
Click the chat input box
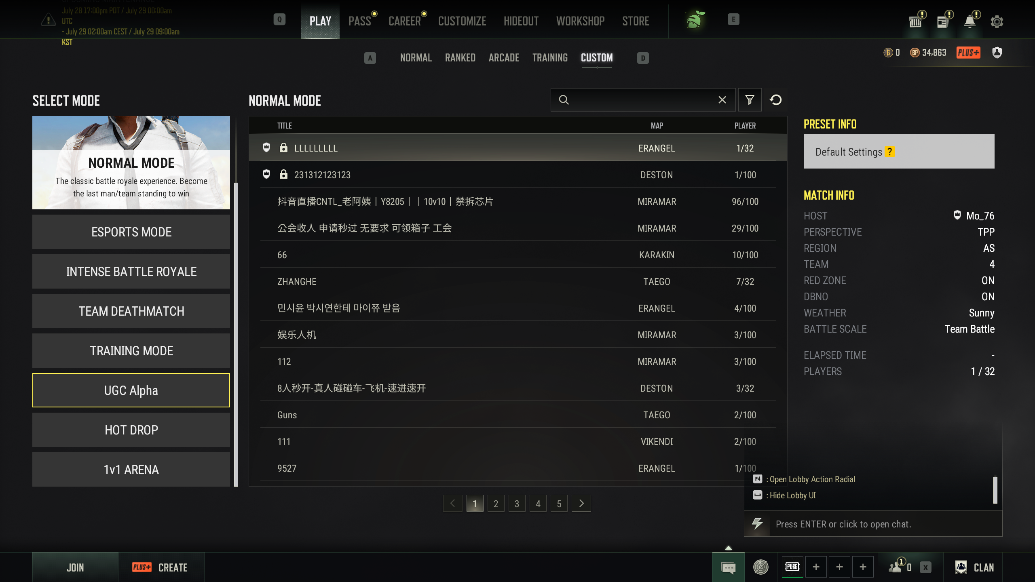[885, 524]
